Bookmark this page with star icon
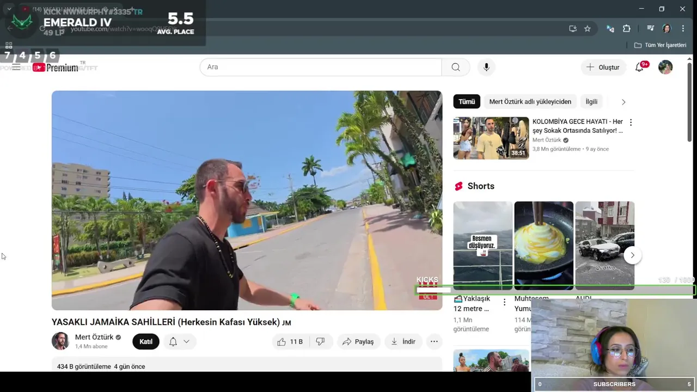This screenshot has width=697, height=392. coord(587,28)
